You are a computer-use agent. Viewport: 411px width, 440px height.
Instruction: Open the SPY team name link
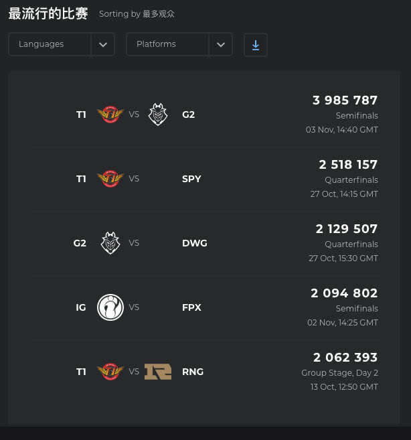[x=191, y=179]
